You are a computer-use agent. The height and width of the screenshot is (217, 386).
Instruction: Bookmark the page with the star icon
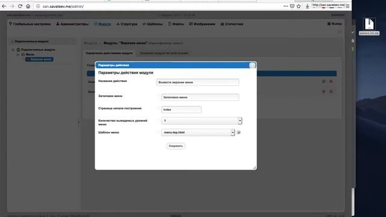(x=299, y=6)
